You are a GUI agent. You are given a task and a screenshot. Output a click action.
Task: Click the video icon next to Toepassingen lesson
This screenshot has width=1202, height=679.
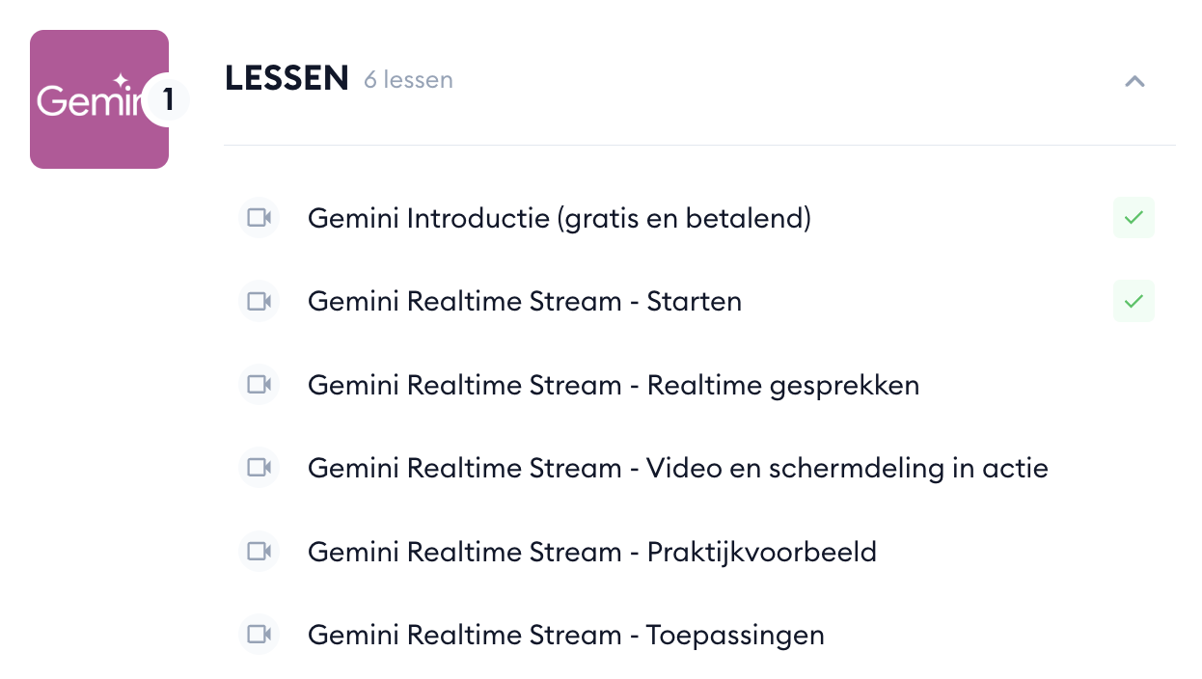click(259, 635)
